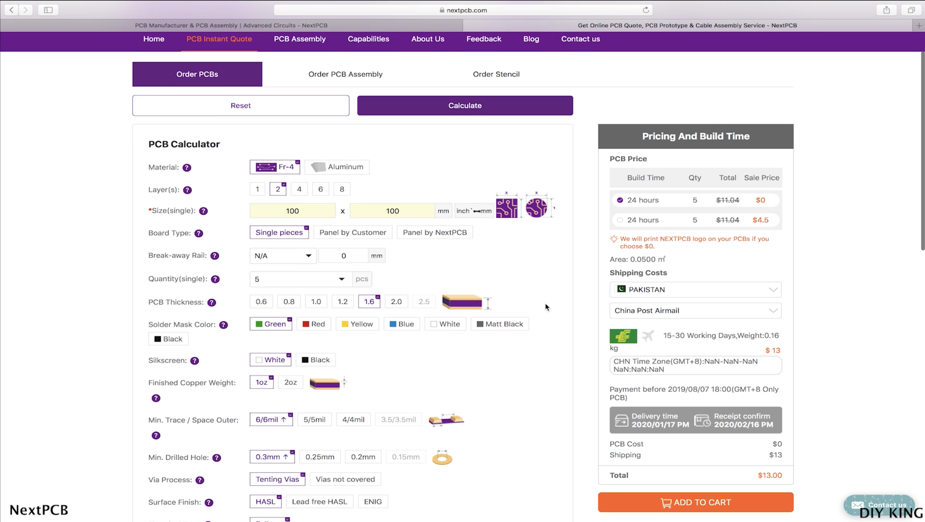Open the PAKISTAN shipping country dropdown

pos(695,289)
